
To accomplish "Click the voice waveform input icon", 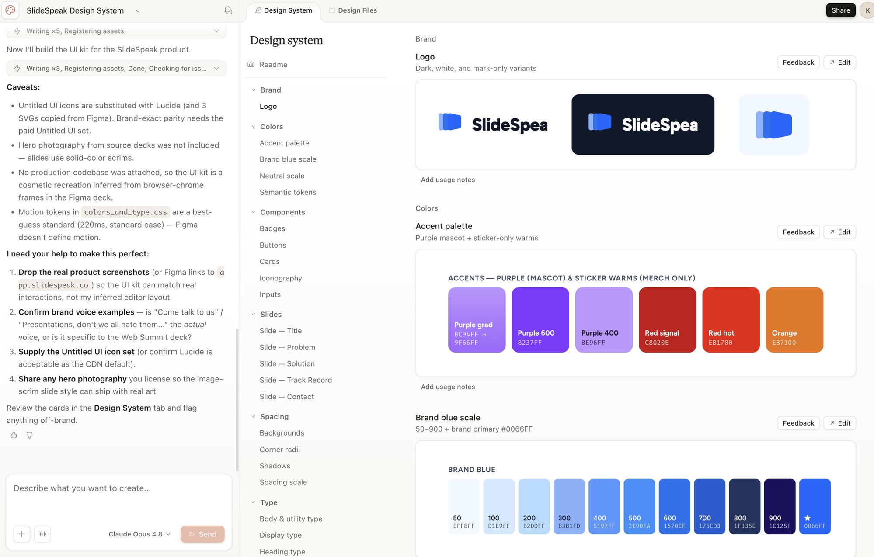I will pos(42,534).
